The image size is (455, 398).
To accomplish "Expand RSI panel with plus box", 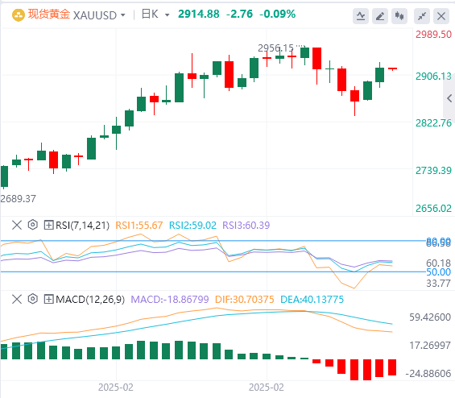I will [x=48, y=225].
